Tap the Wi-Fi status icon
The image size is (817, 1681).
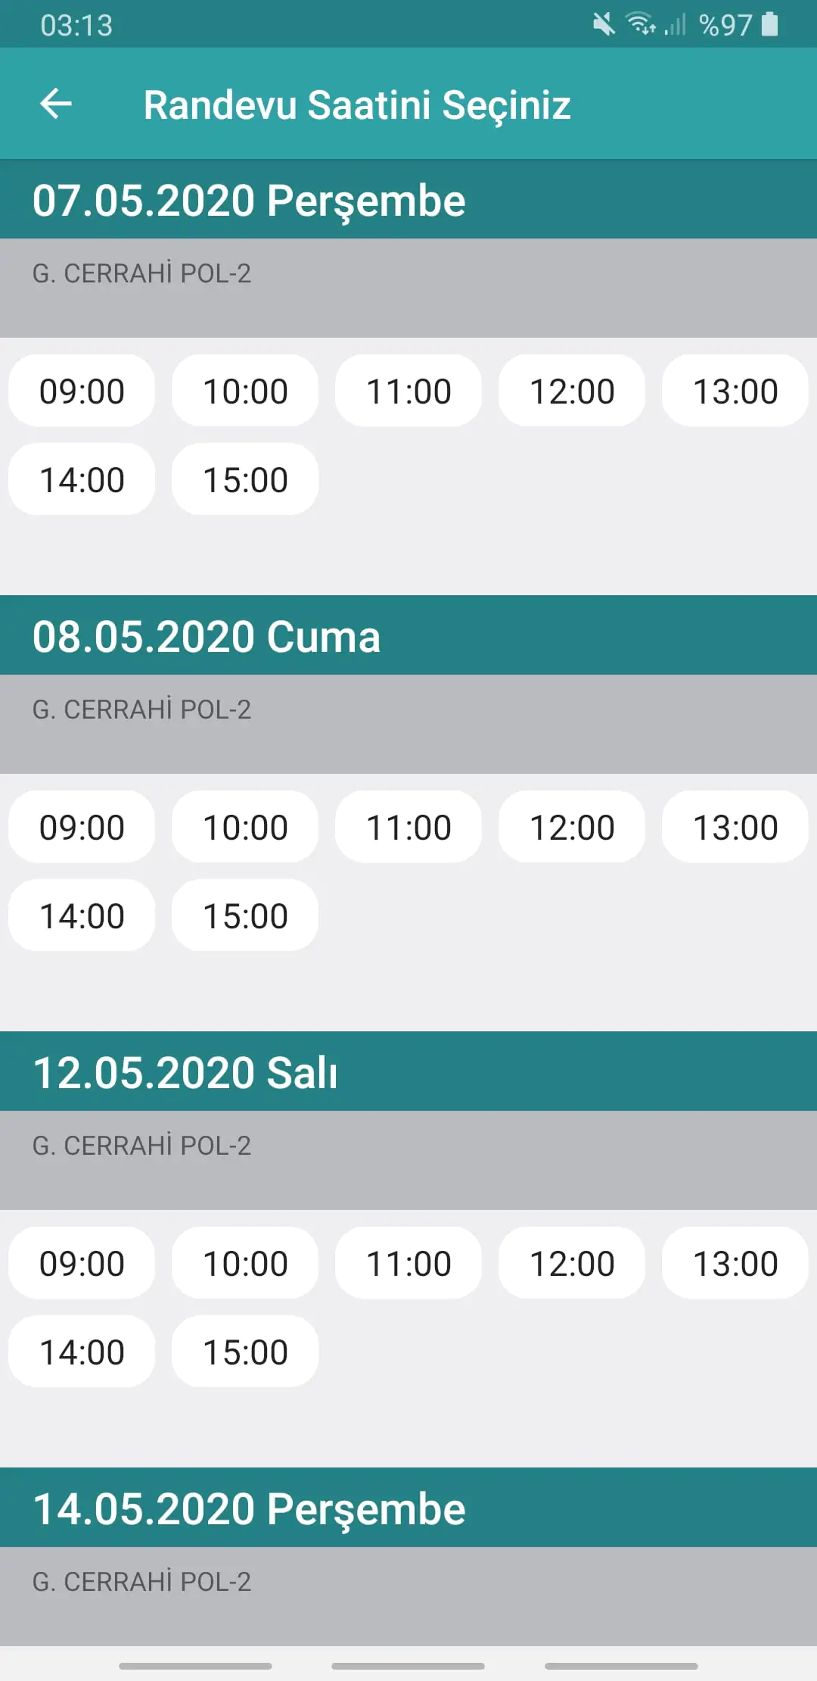coord(641,25)
